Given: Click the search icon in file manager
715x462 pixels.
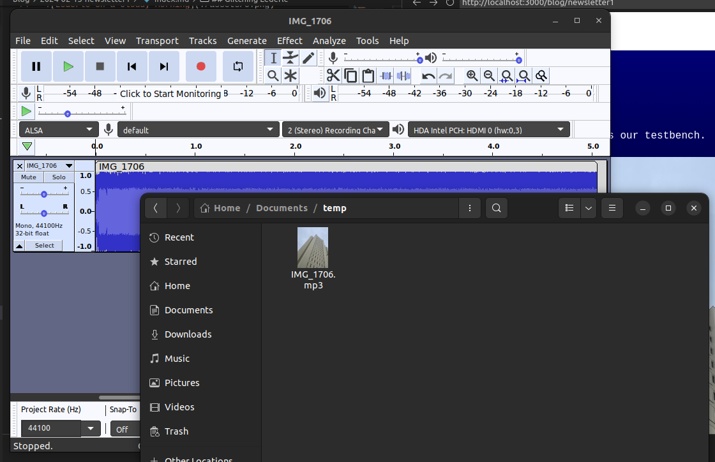Looking at the screenshot, I should click(x=497, y=208).
